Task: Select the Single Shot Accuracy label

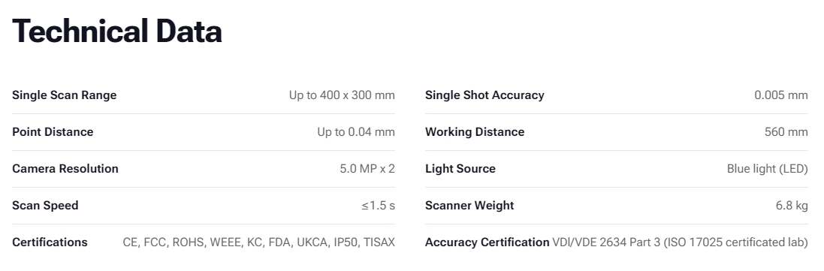Action: coord(484,95)
